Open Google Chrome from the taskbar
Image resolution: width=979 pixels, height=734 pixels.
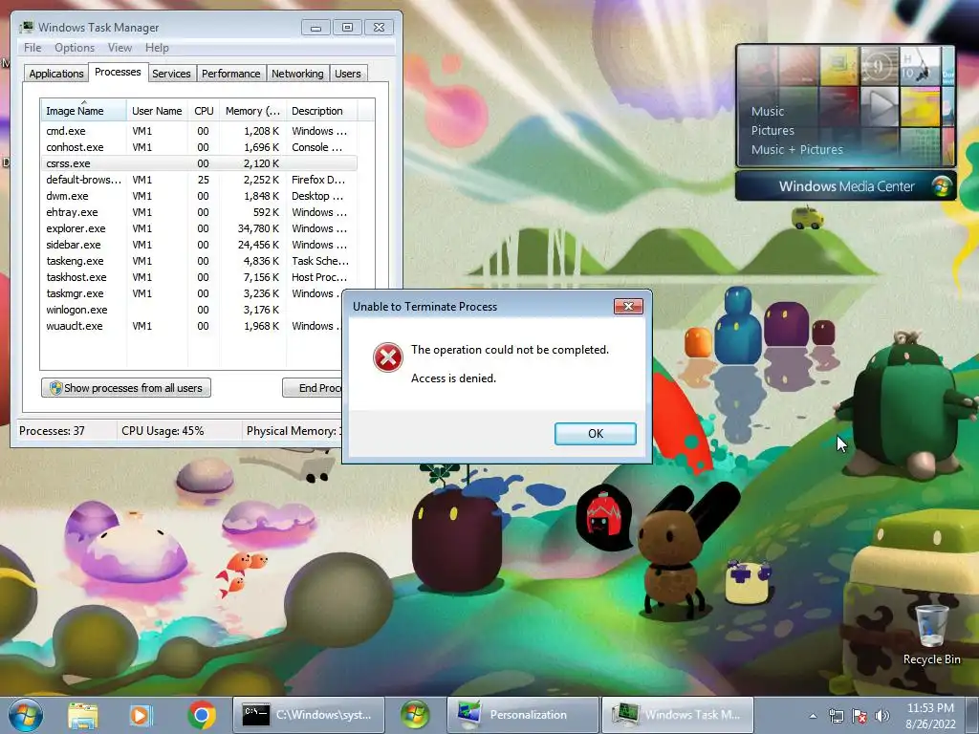tap(201, 715)
